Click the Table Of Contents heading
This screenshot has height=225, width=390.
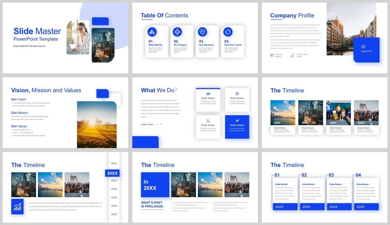coord(164,16)
